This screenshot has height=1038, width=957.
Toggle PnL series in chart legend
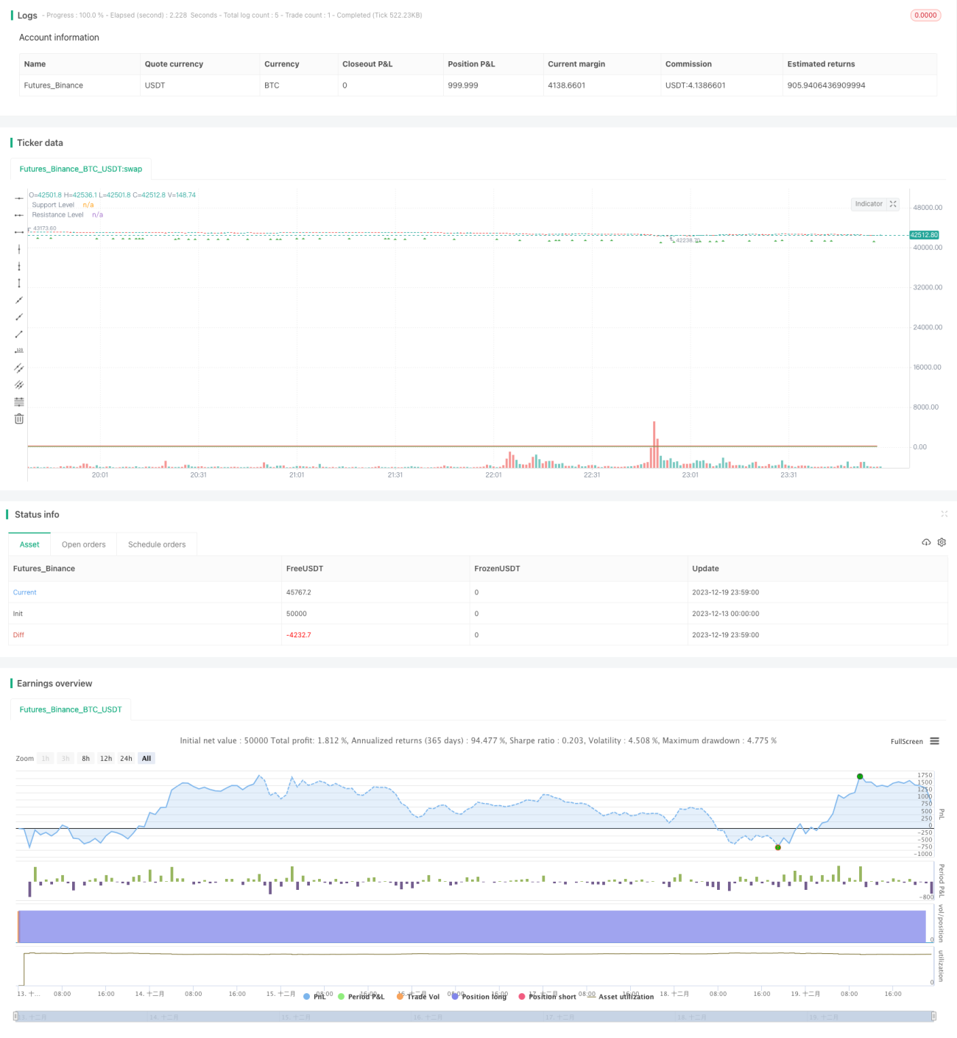(x=315, y=996)
